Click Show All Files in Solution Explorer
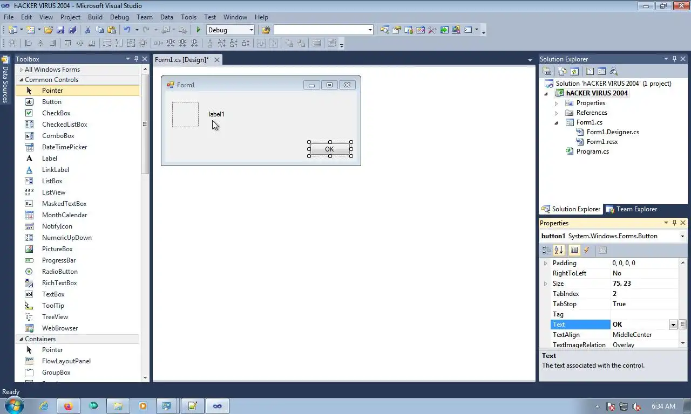The width and height of the screenshot is (691, 414). pyautogui.click(x=563, y=71)
